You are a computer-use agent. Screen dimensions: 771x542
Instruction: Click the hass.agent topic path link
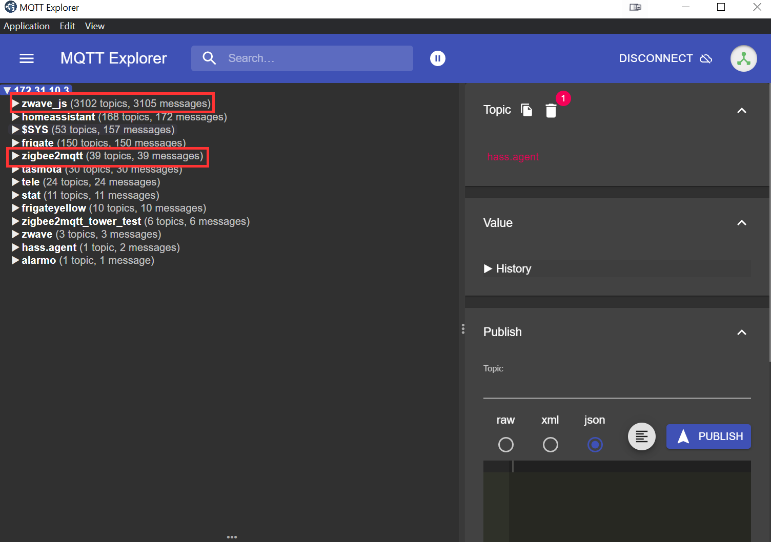click(513, 157)
